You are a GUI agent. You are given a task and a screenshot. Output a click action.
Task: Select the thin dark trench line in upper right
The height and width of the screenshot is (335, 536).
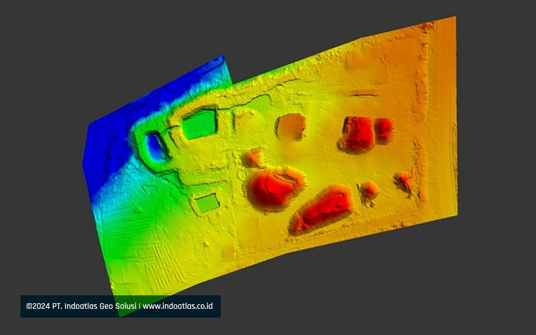[363, 95]
